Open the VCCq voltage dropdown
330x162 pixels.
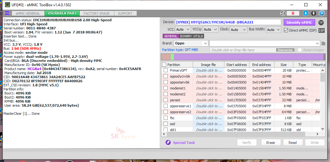pyautogui.click(x=211, y=30)
